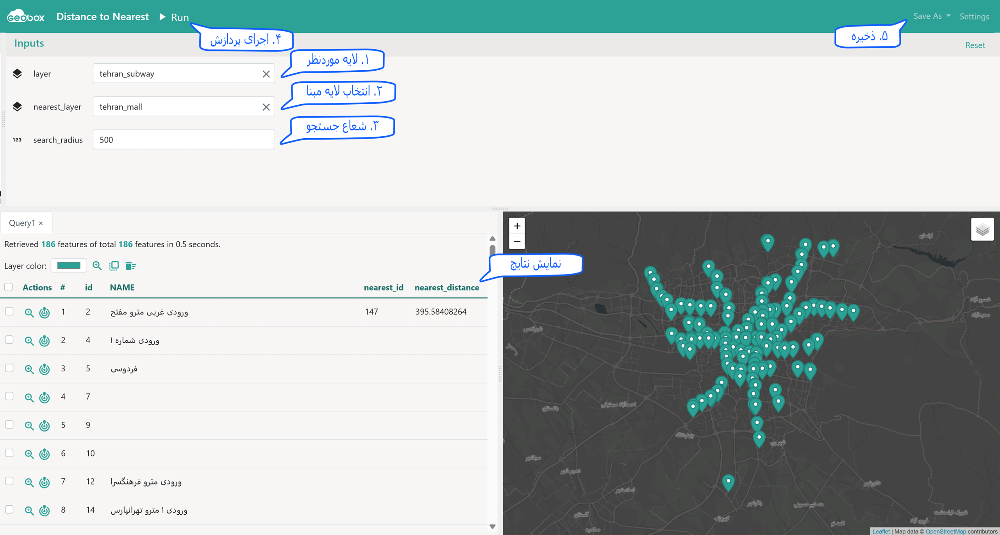Zoom to feature in row 1
This screenshot has width=1000, height=535.
[x=29, y=312]
